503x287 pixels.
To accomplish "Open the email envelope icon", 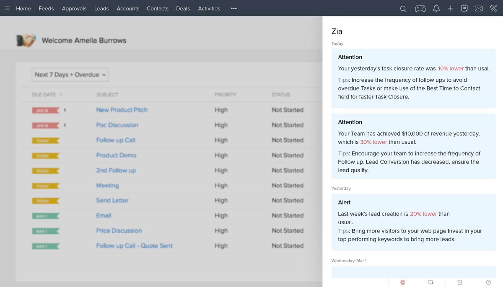I will (x=479, y=8).
